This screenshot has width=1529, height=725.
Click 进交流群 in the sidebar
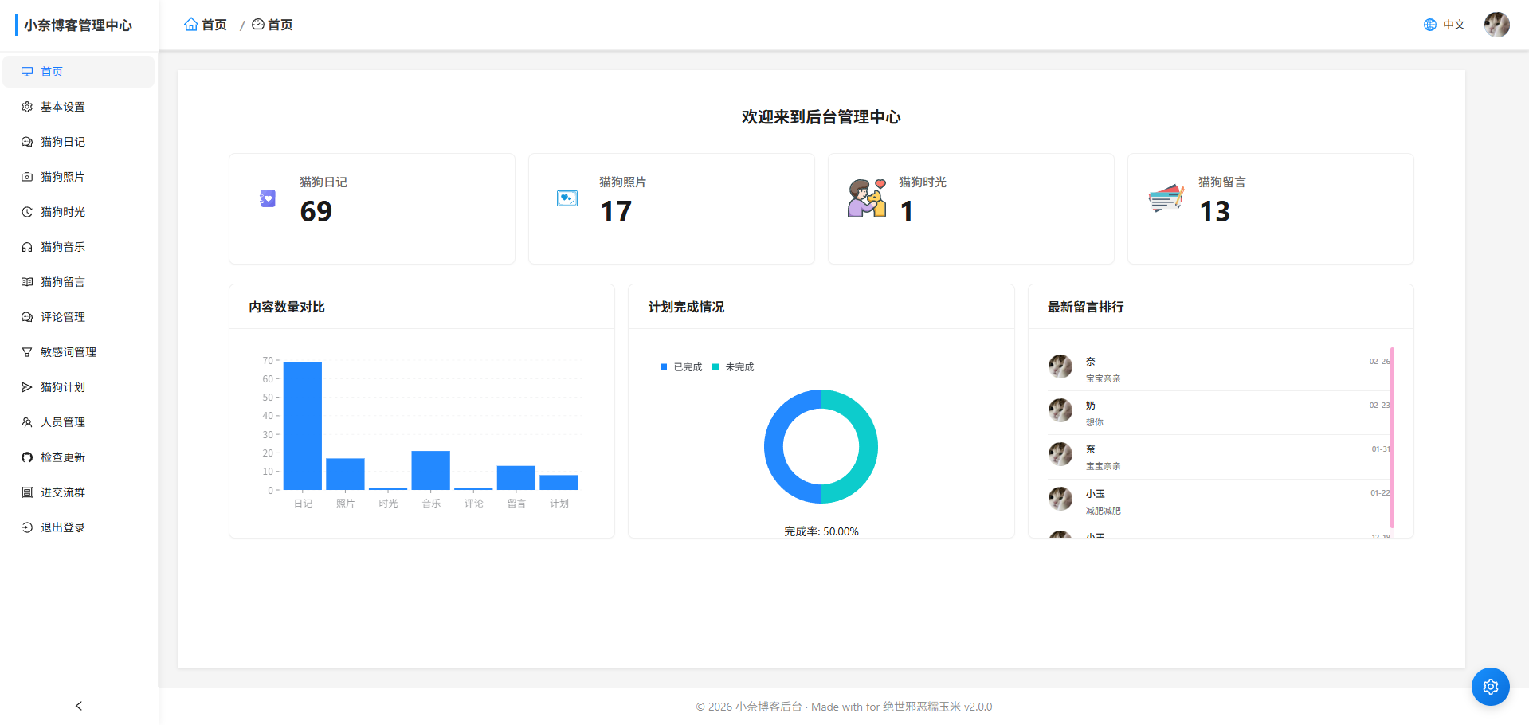[x=62, y=492]
